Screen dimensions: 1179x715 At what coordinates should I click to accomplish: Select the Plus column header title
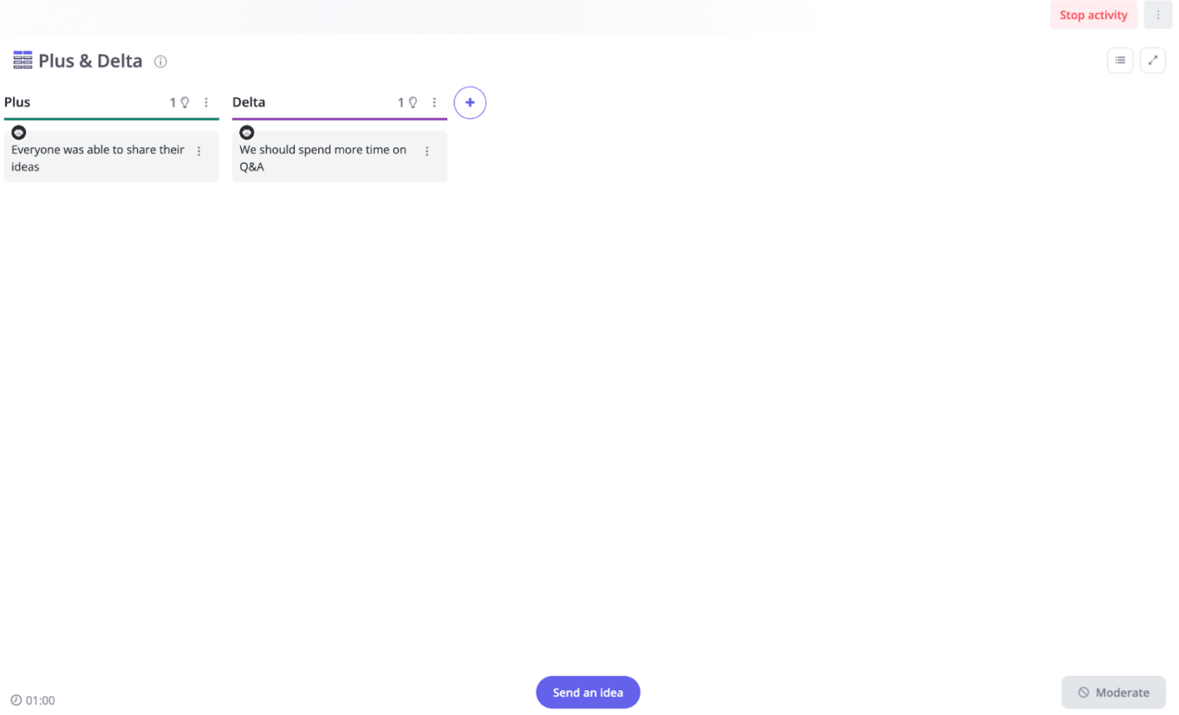pyautogui.click(x=17, y=102)
